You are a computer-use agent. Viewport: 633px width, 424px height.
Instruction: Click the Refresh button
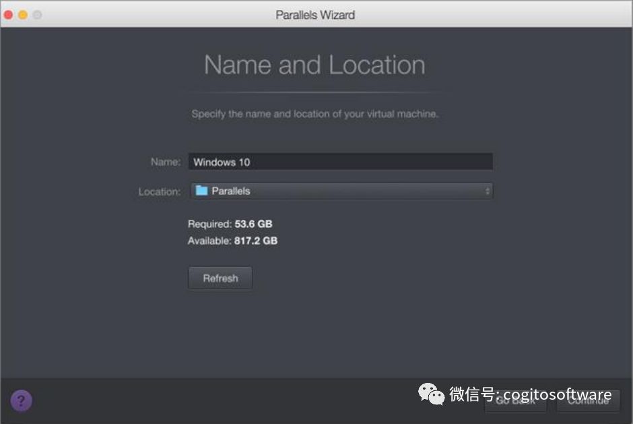[x=220, y=278]
